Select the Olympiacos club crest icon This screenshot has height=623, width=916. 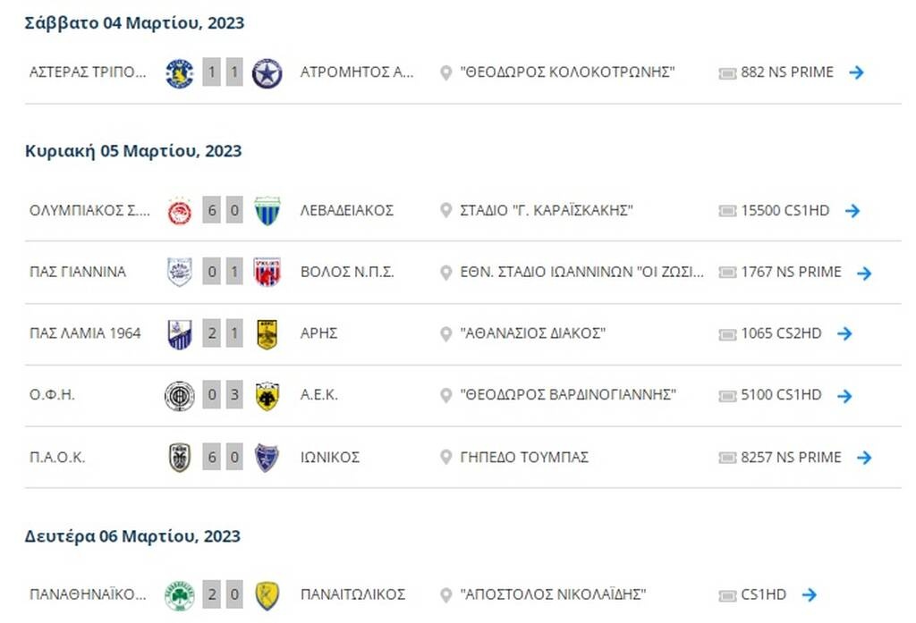click(181, 210)
